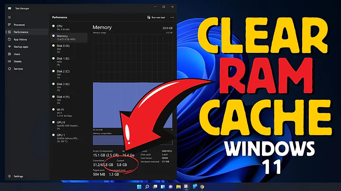341x191 pixels.
Task: Click the Task Manager title bar icon
Action: pos(9,8)
